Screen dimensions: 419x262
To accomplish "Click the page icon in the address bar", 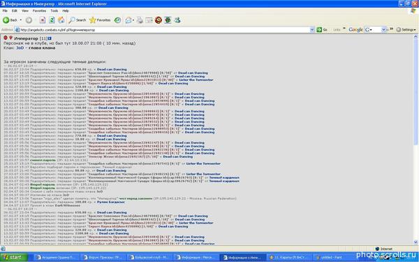I will click(x=17, y=30).
